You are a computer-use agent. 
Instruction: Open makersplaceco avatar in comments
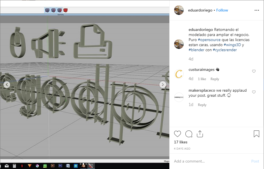(179, 97)
